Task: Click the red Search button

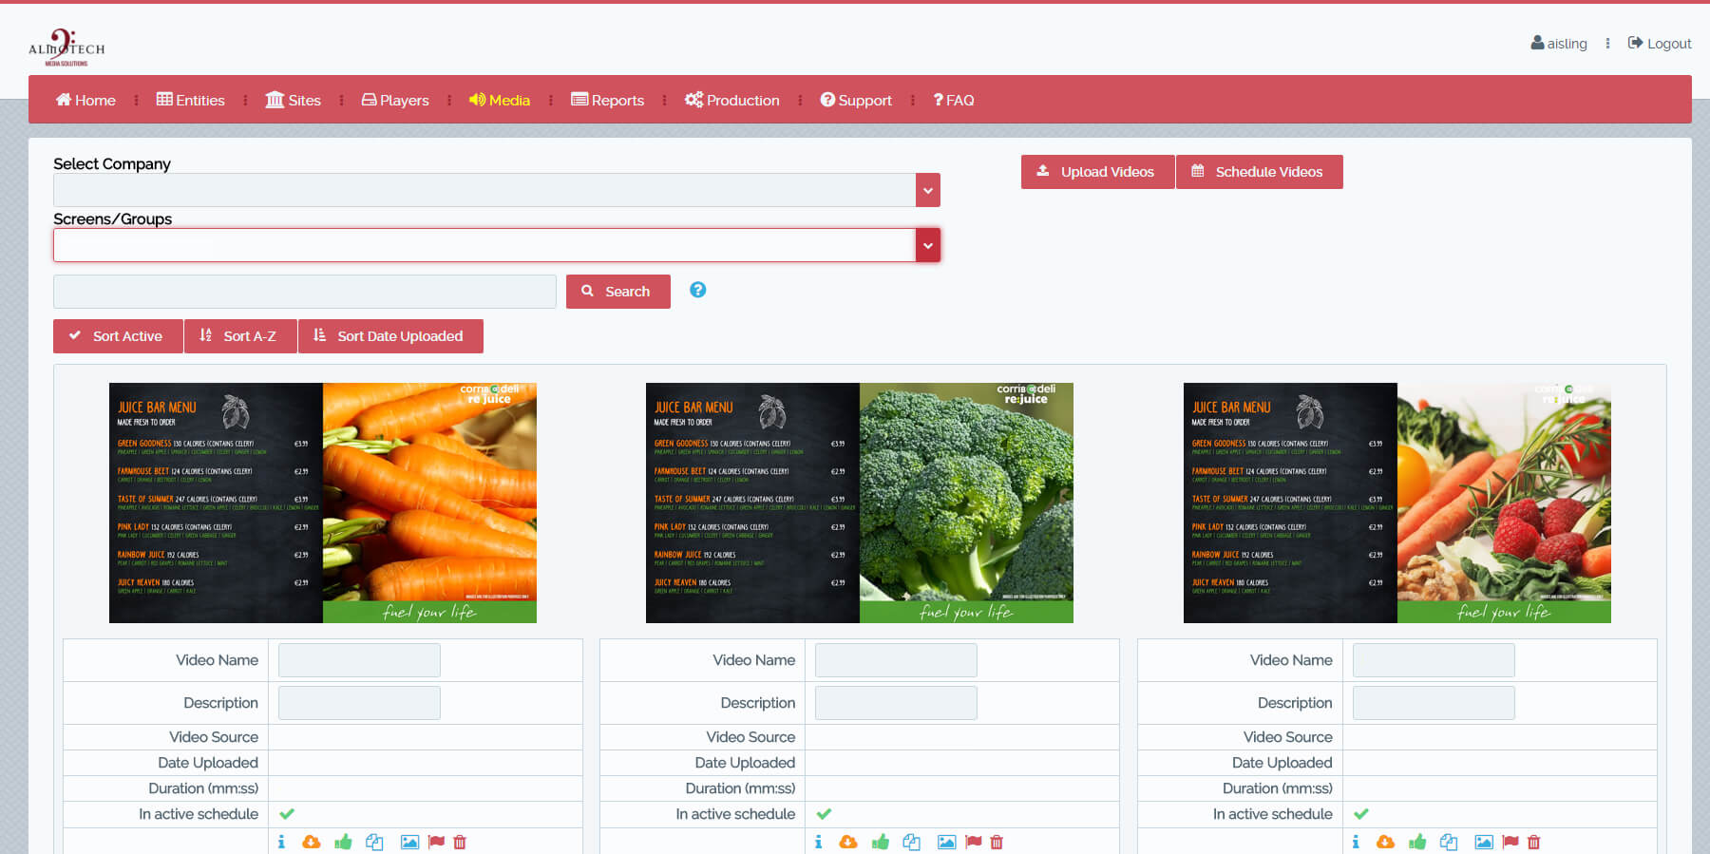Action: [618, 292]
